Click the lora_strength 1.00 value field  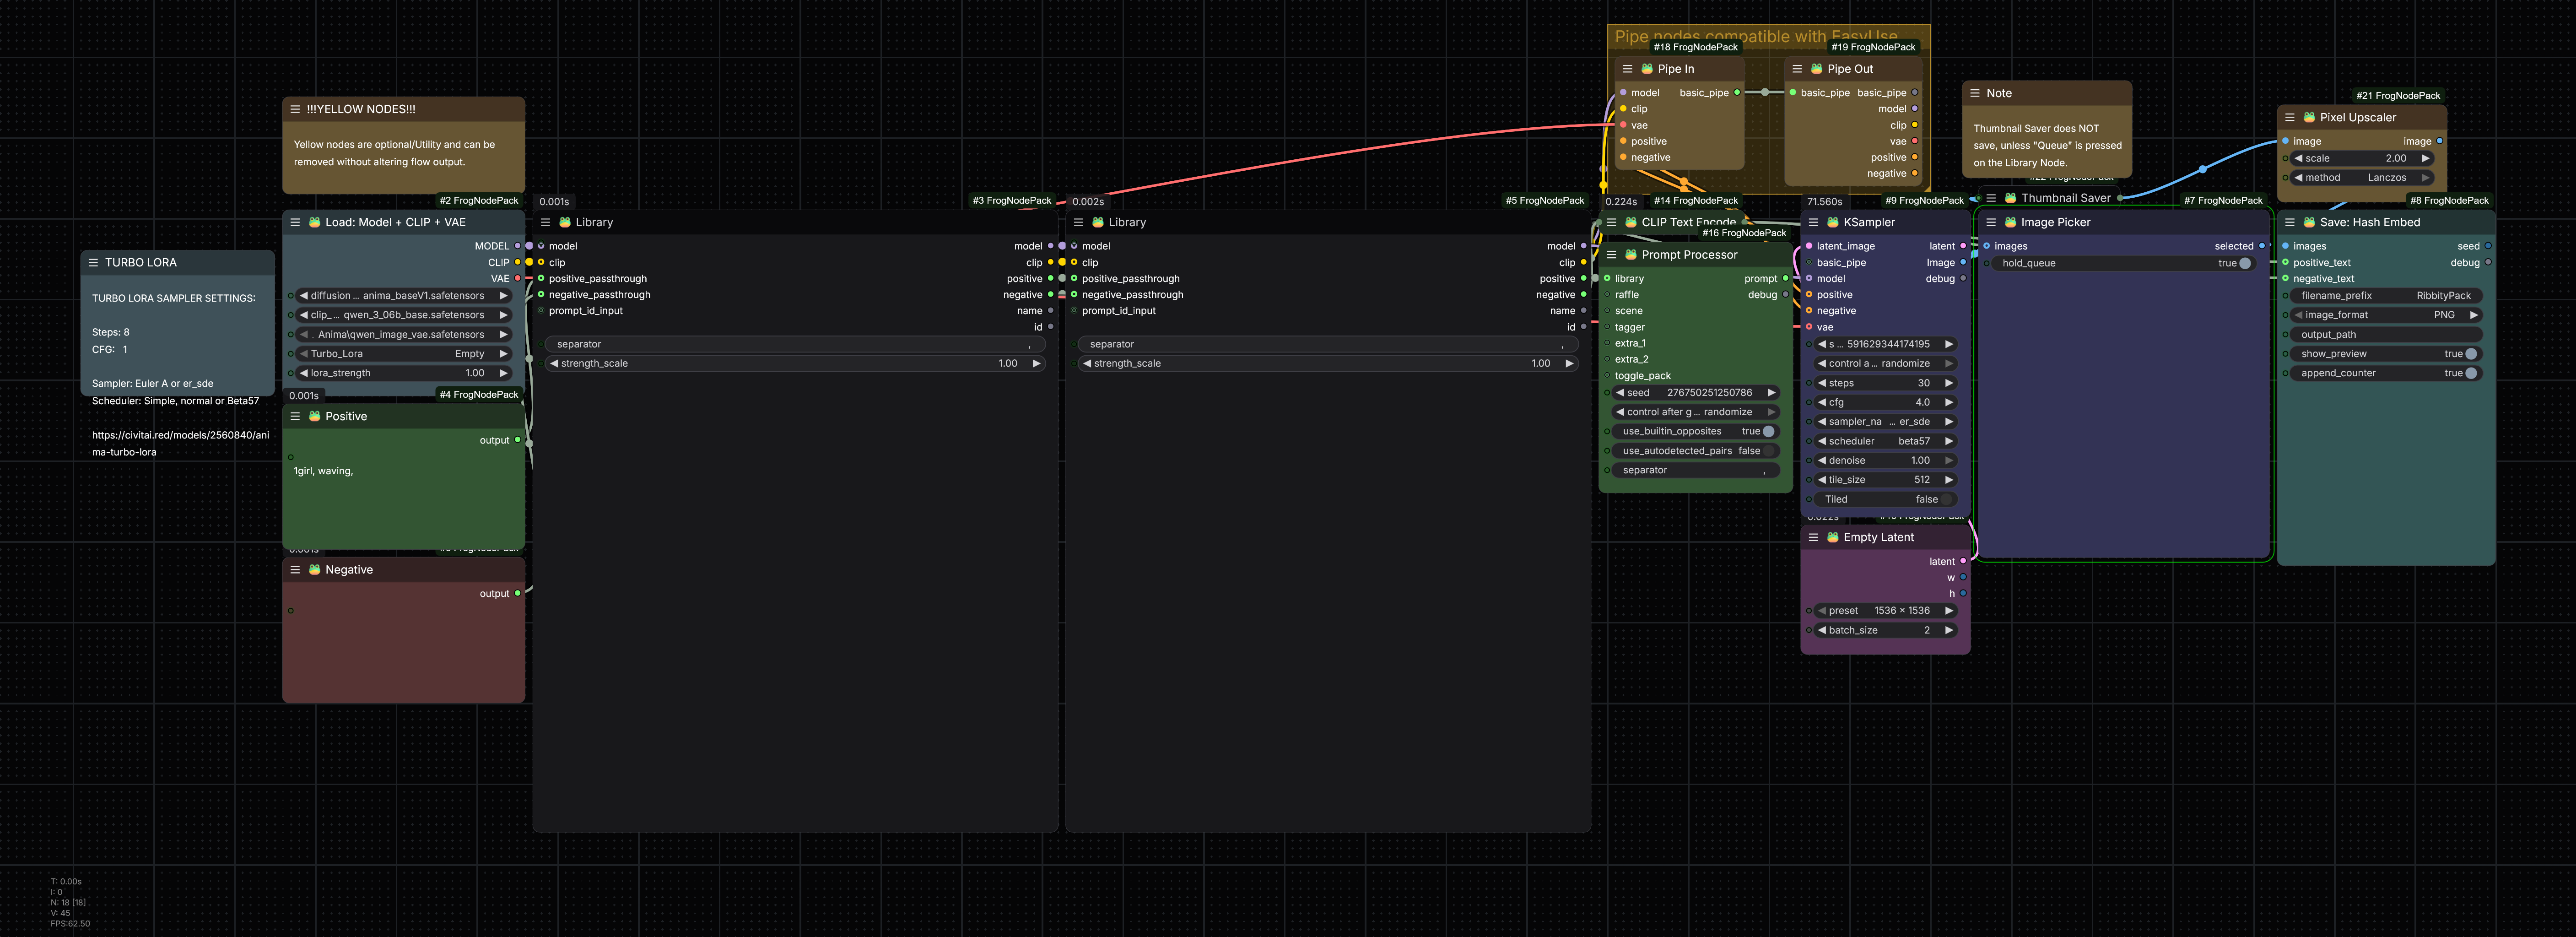(404, 373)
